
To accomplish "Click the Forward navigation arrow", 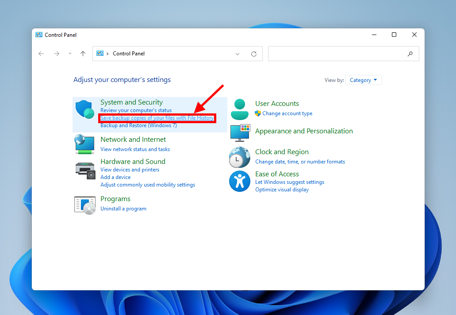I will (57, 54).
